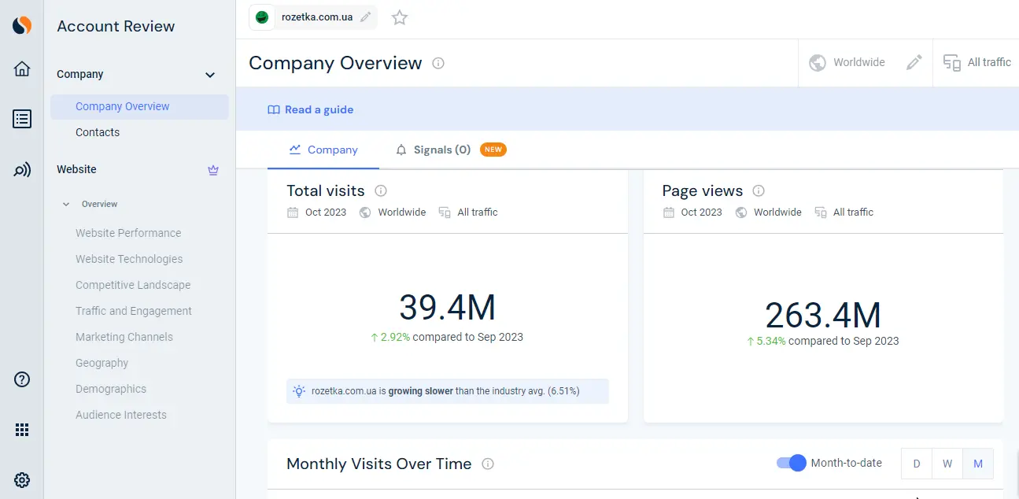Click the Account Review title
The width and height of the screenshot is (1019, 499).
116,26
